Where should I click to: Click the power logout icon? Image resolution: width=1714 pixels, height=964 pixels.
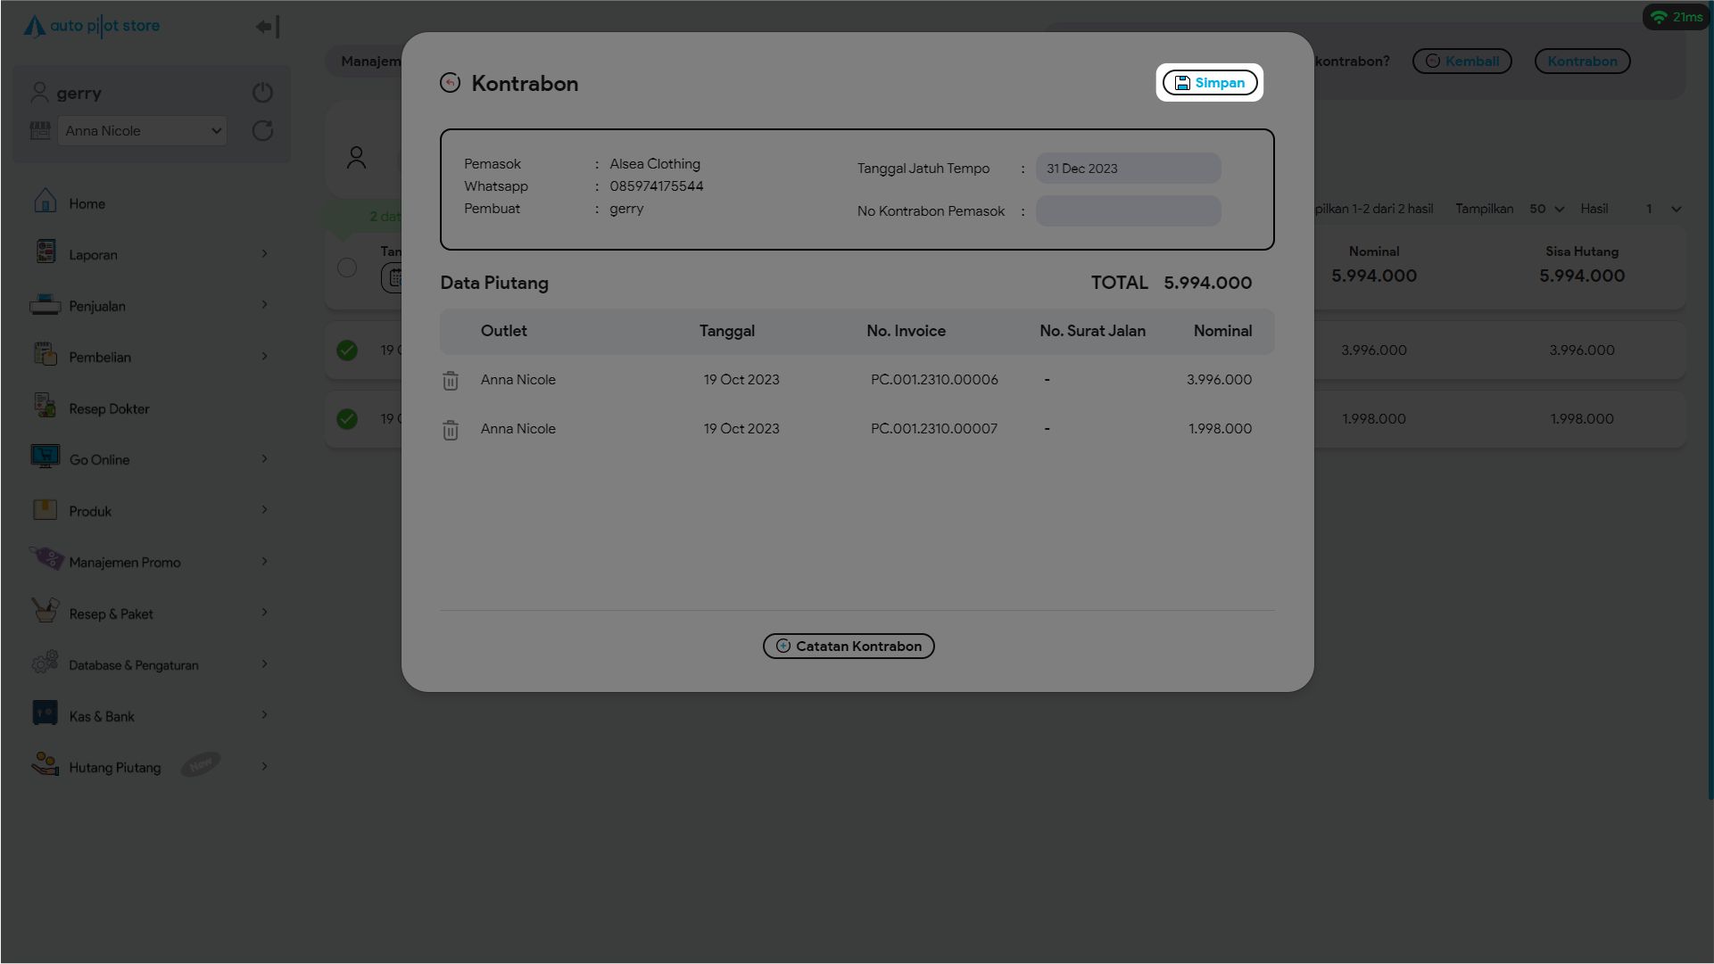262,93
